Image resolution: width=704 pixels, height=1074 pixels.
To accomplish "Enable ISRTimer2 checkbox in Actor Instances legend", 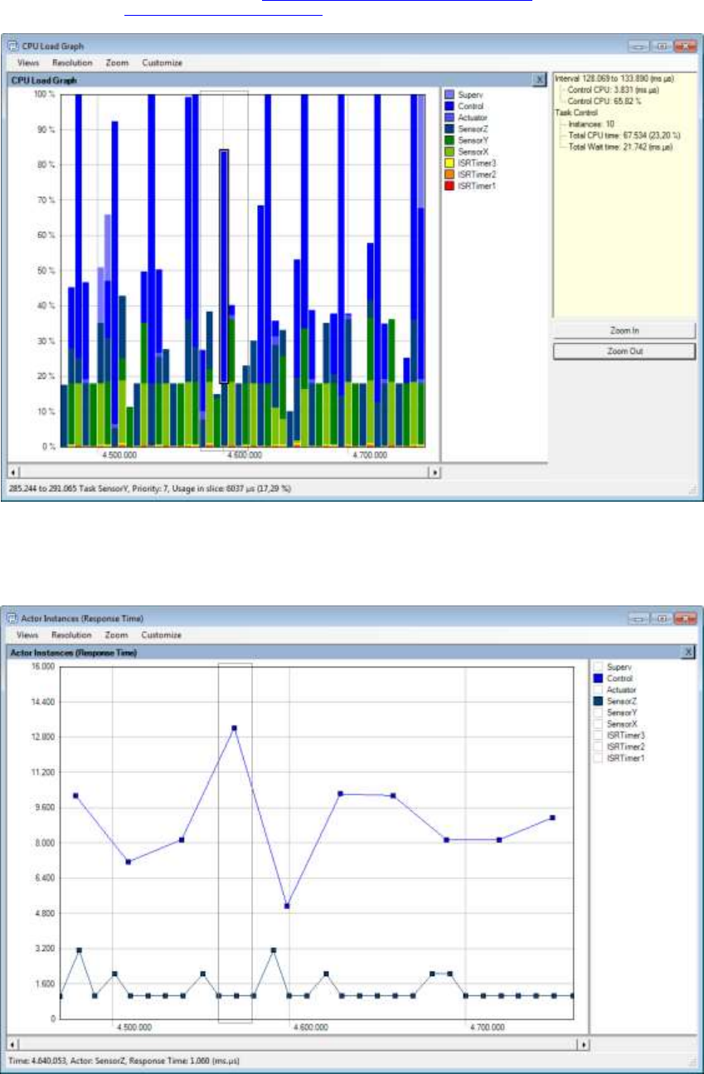I will (x=598, y=747).
